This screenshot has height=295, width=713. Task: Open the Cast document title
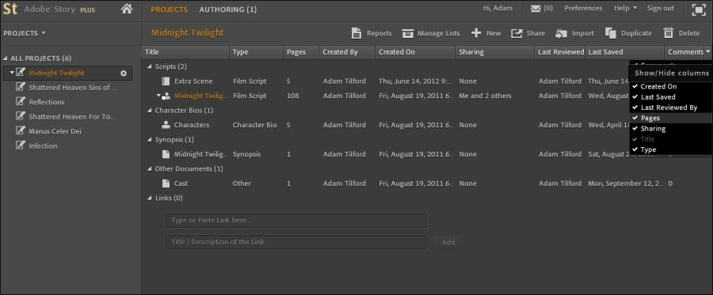181,183
